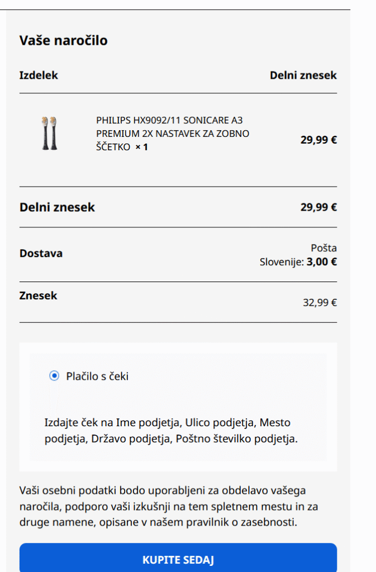Click the Znesek total label
The height and width of the screenshot is (572, 376).
(x=38, y=295)
